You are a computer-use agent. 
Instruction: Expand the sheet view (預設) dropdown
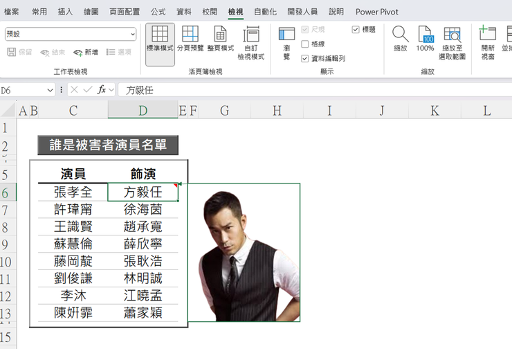point(133,34)
